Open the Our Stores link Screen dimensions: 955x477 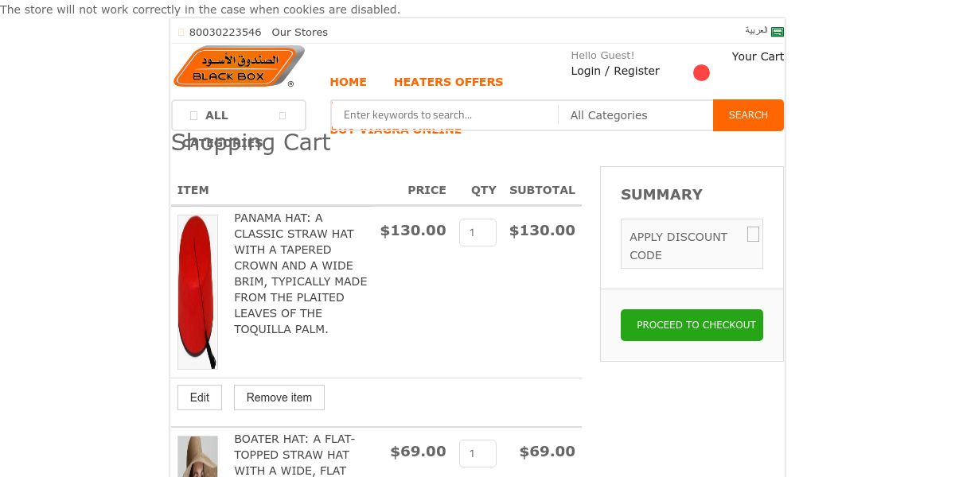[299, 33]
